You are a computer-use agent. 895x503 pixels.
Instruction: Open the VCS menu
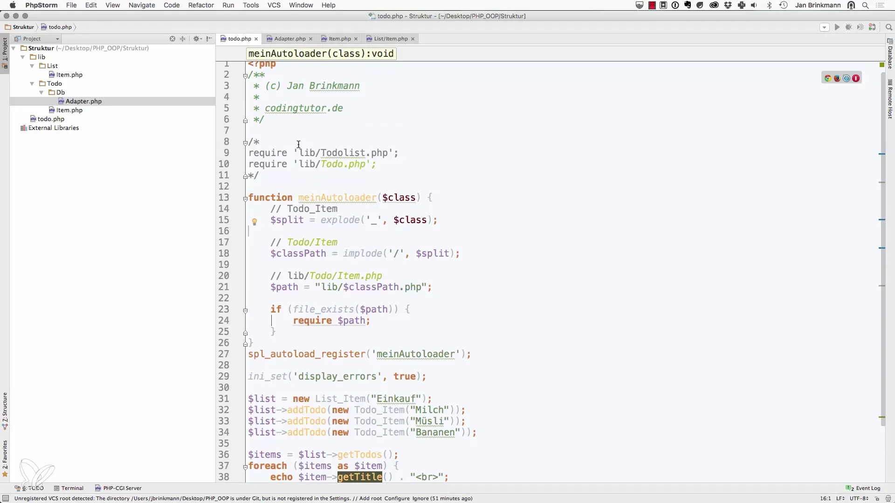point(274,5)
